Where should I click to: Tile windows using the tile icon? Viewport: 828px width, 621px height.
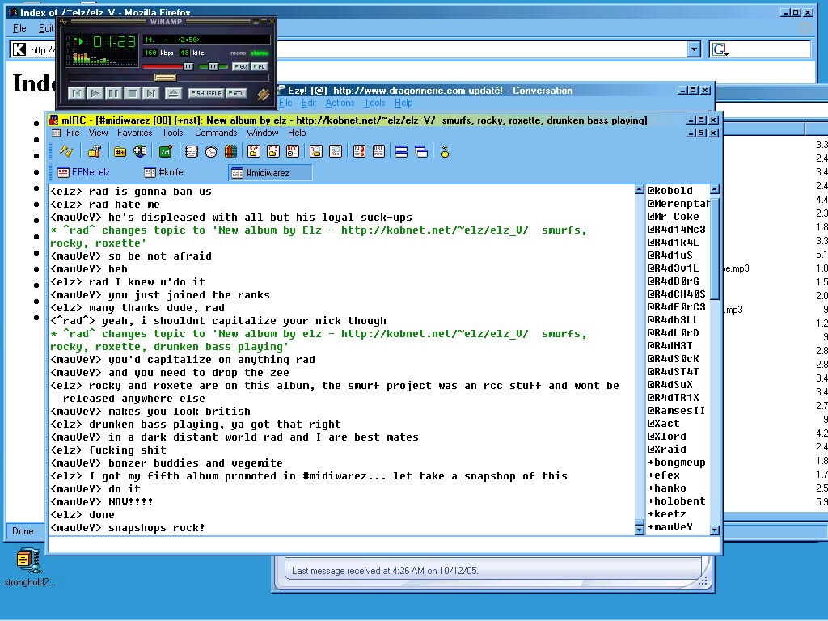tap(401, 152)
